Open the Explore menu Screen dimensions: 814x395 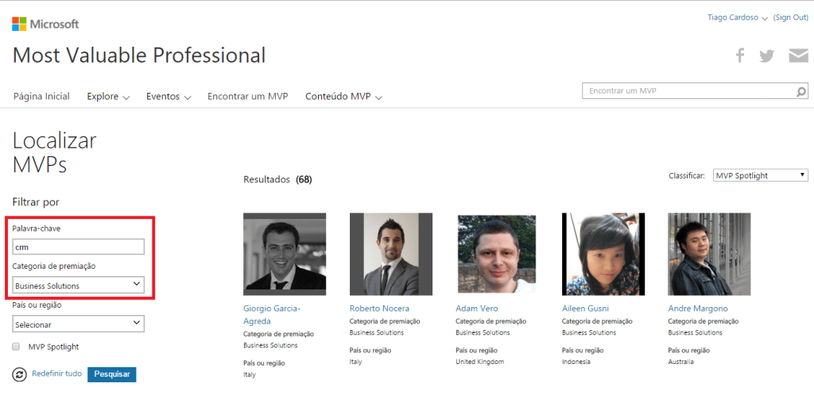click(x=108, y=97)
